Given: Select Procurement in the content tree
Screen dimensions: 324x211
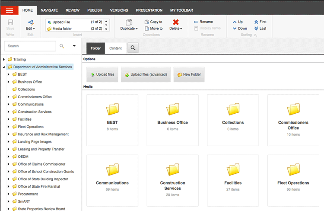Looking at the screenshot, I should click(28, 194).
